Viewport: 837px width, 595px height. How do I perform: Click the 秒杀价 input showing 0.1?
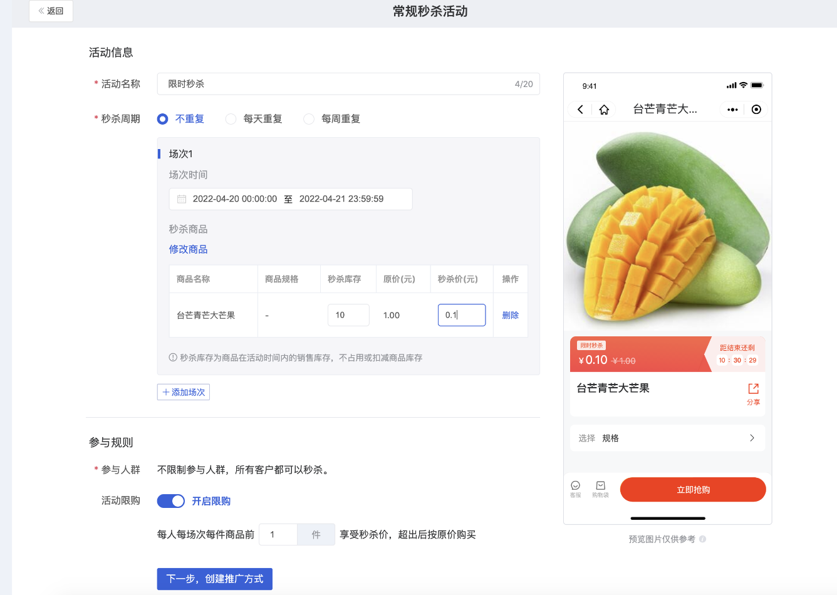pos(462,315)
